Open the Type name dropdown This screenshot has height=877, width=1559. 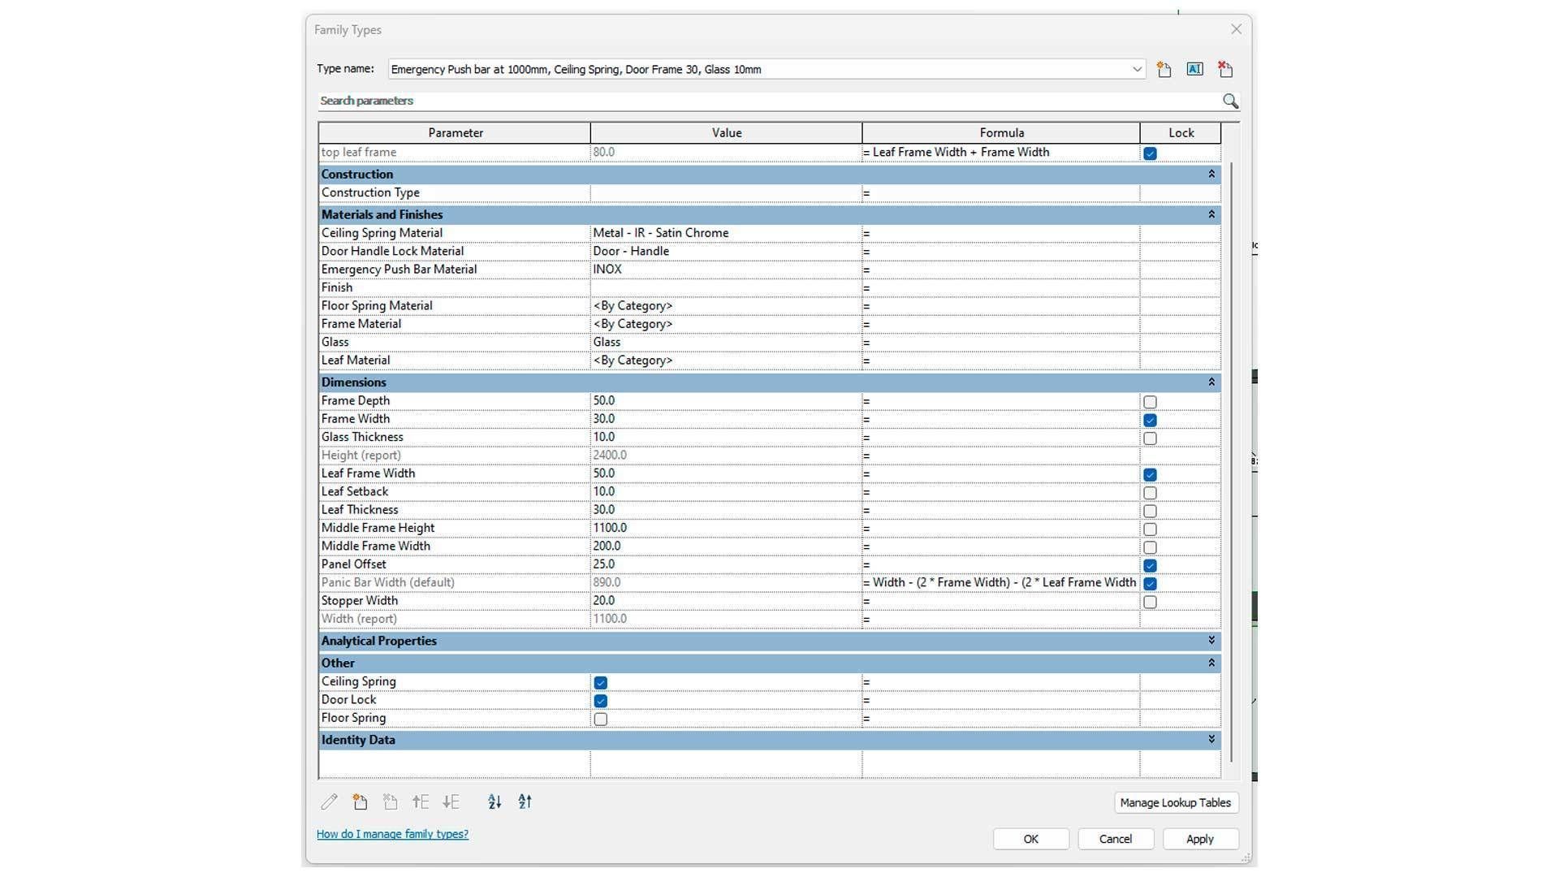1137,70
